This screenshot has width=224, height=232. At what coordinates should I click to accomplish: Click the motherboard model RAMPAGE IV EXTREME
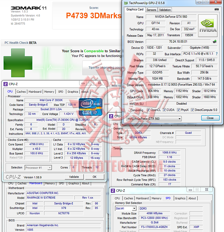coord(50,198)
